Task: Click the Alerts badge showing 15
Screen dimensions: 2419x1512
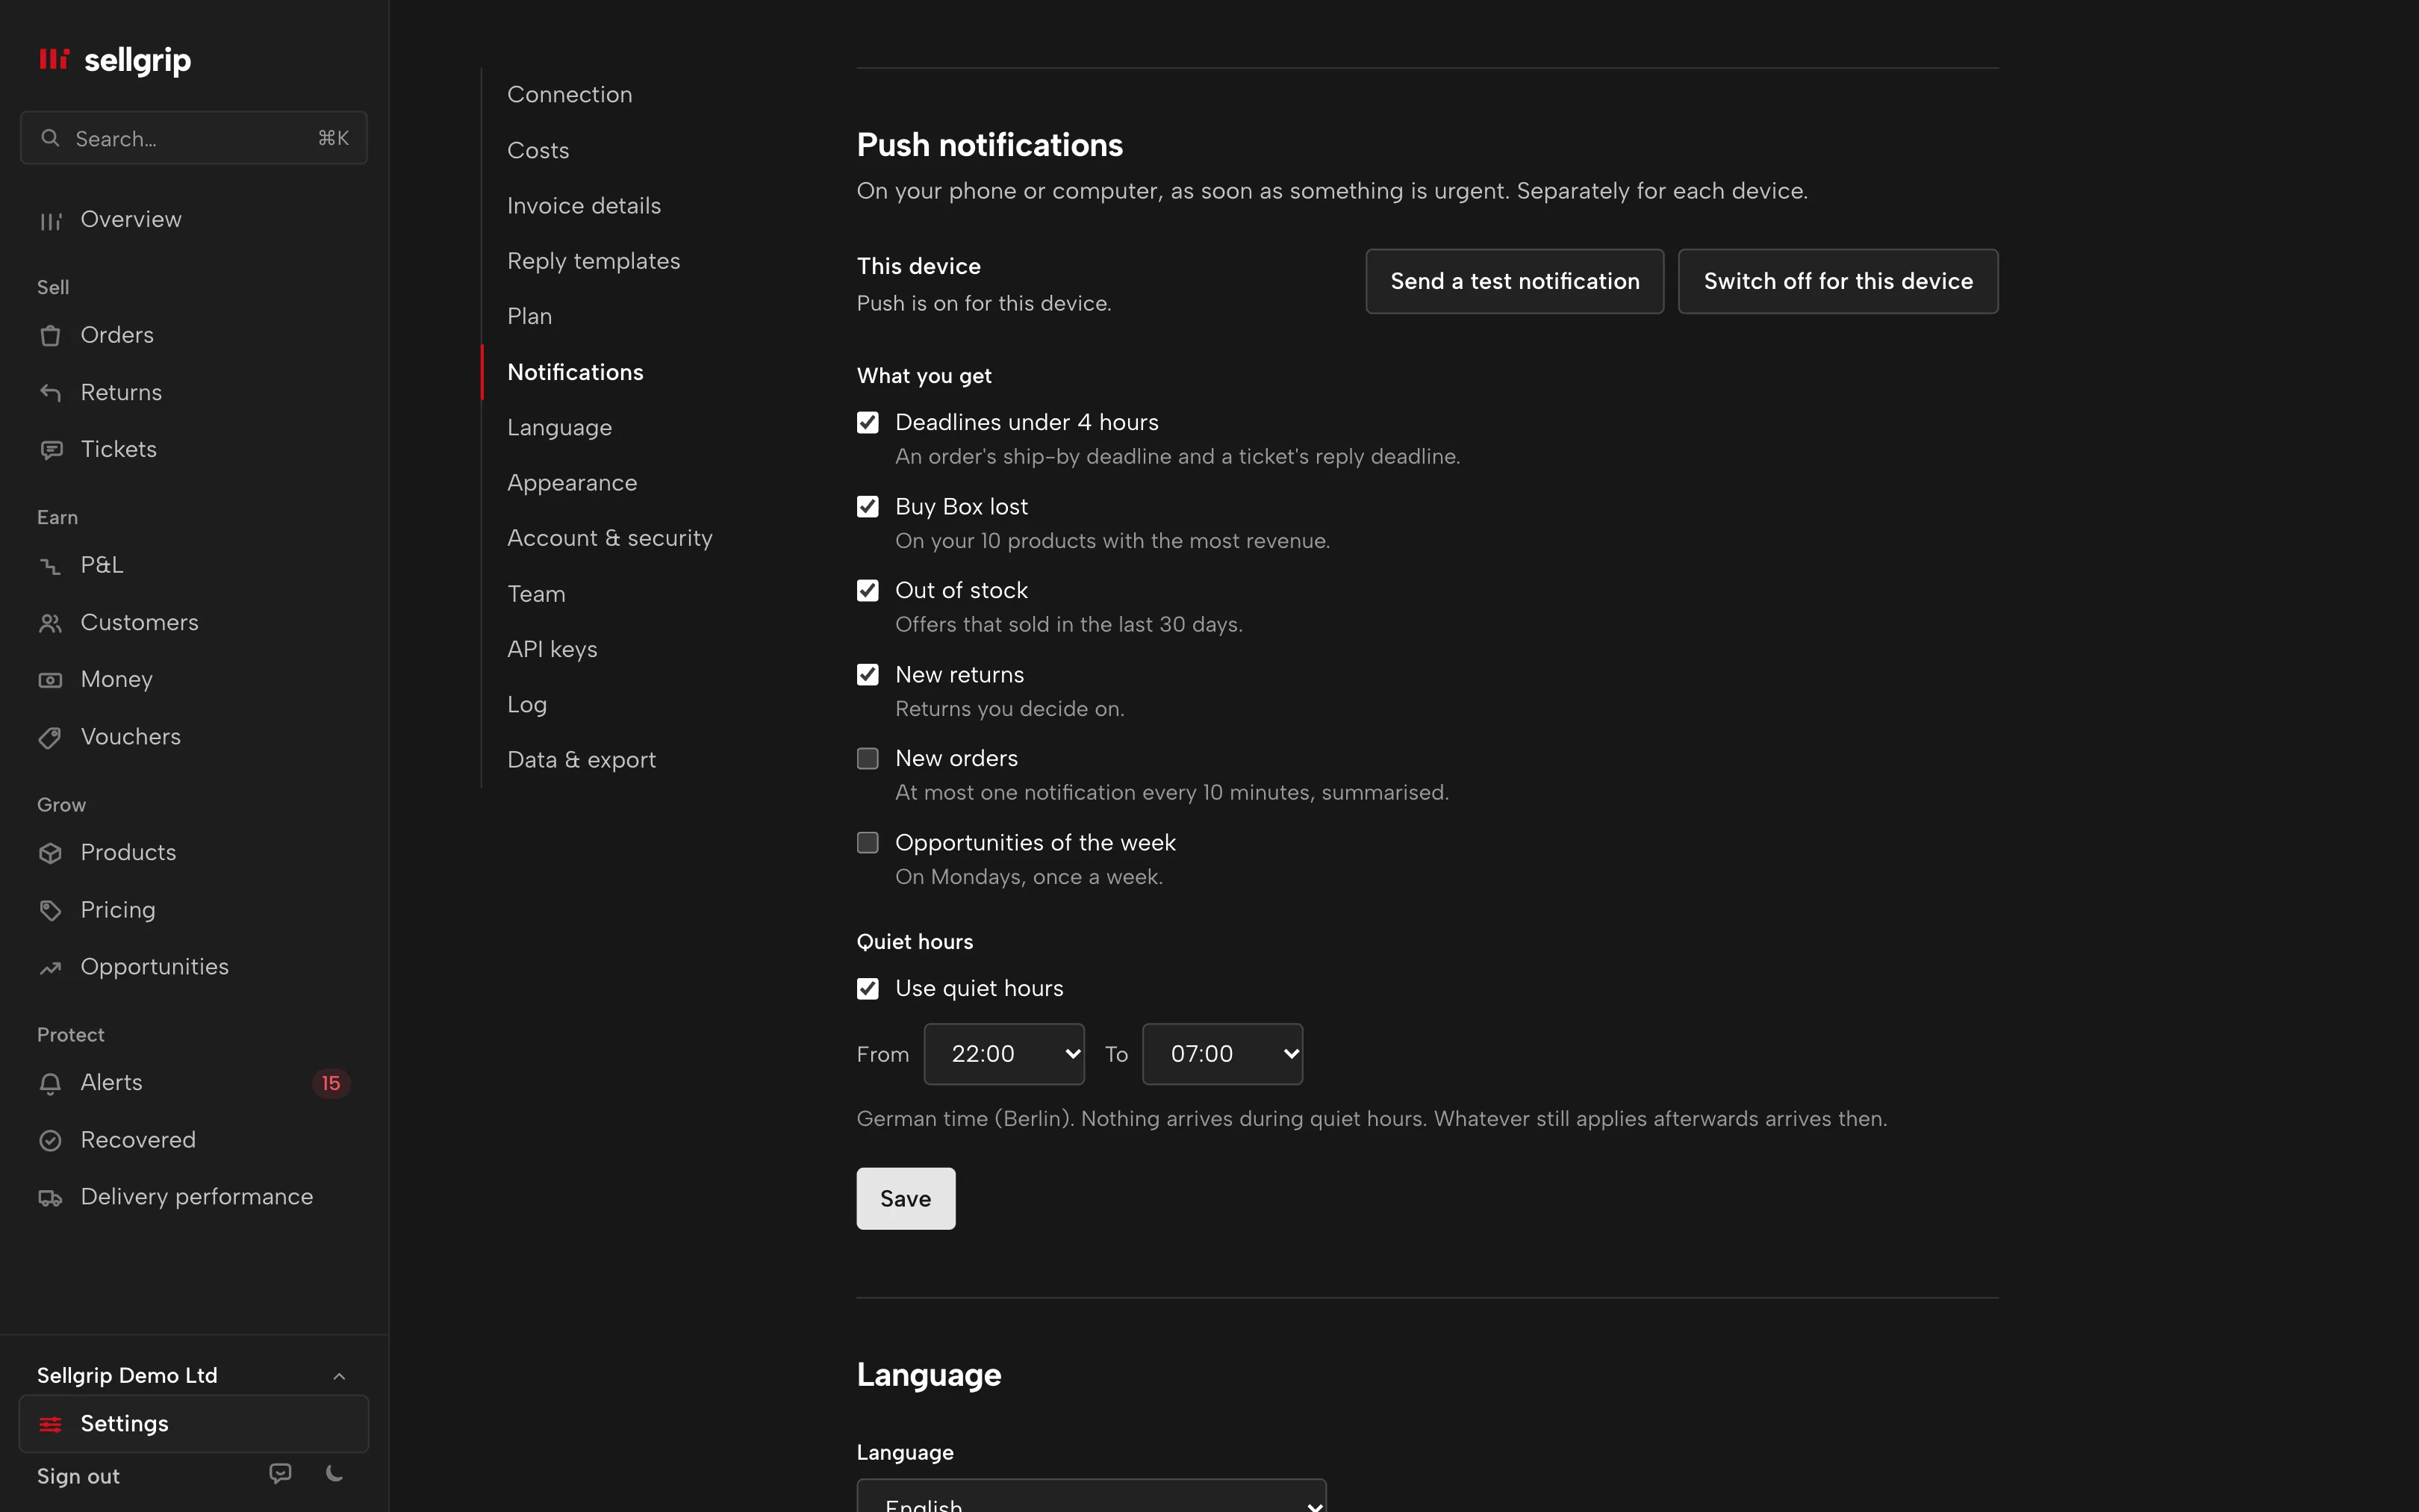Action: (331, 1084)
